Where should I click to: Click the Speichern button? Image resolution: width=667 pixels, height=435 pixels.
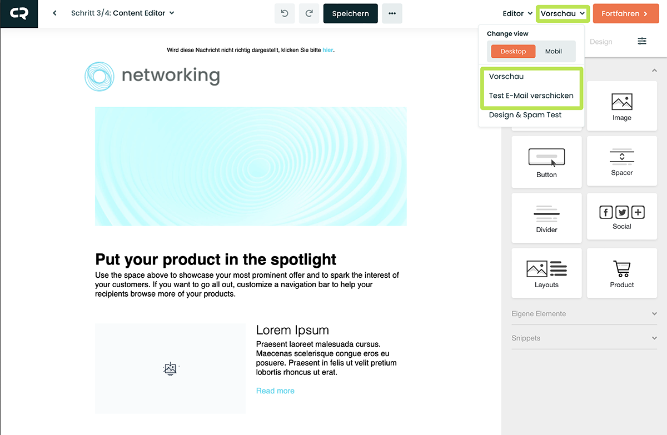pyautogui.click(x=350, y=13)
